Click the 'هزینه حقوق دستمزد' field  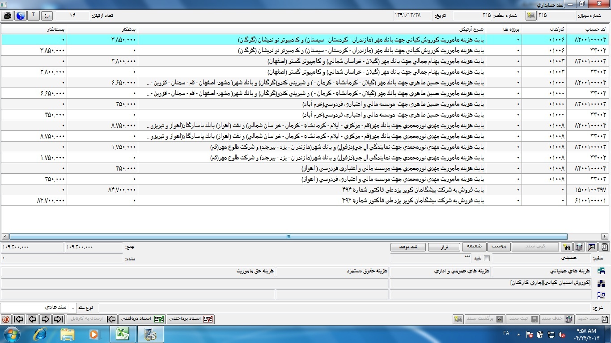click(332, 271)
